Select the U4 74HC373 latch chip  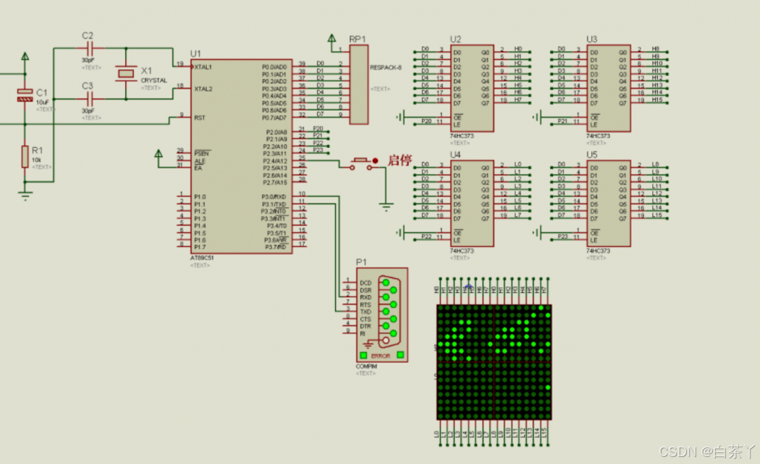coord(472,203)
